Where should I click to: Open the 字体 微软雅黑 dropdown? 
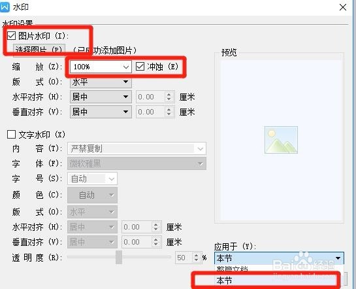[137, 163]
